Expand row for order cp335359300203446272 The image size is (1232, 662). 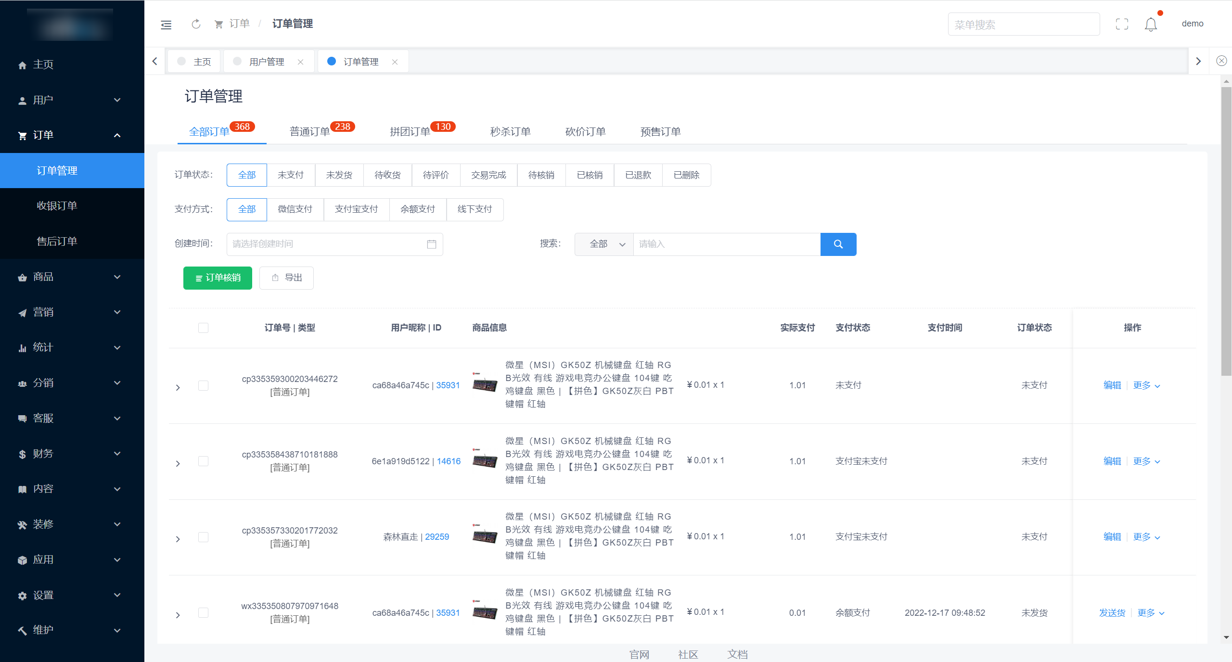click(178, 388)
